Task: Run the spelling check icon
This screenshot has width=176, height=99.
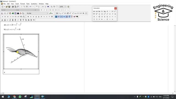Action: (x=18, y=7)
